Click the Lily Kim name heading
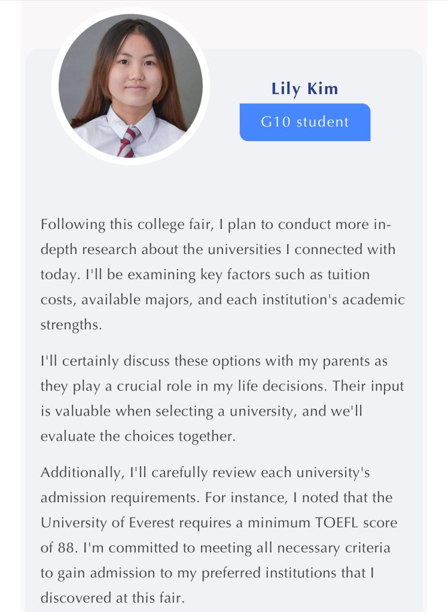 [304, 89]
